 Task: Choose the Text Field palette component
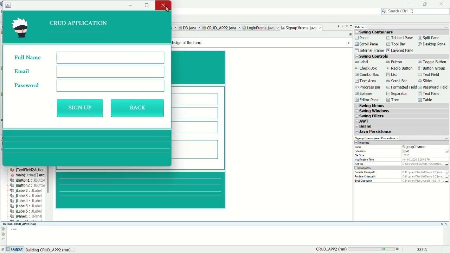click(x=429, y=75)
